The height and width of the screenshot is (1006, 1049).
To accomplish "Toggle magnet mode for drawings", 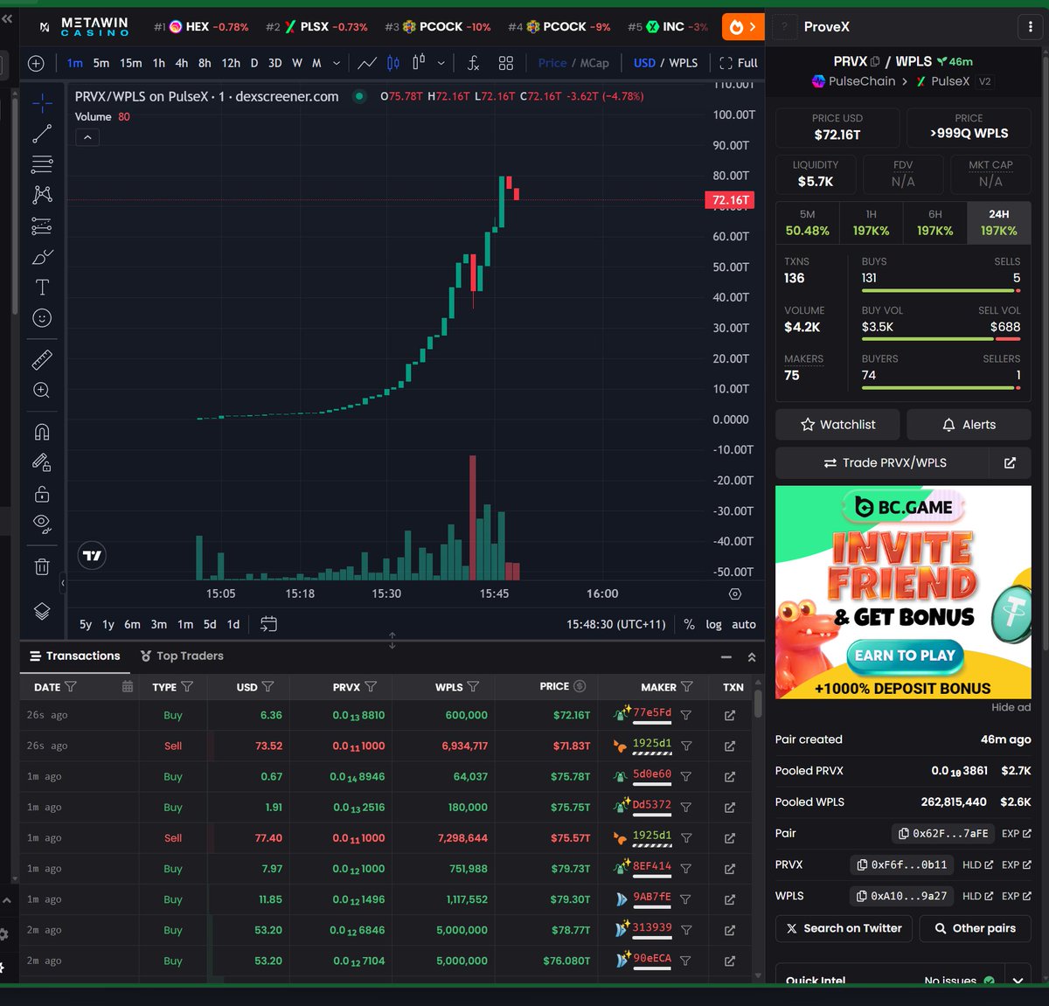I will 42,432.
